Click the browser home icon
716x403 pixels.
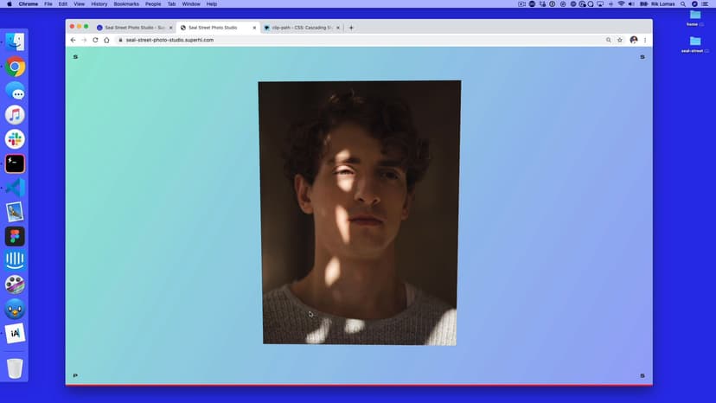(106, 40)
